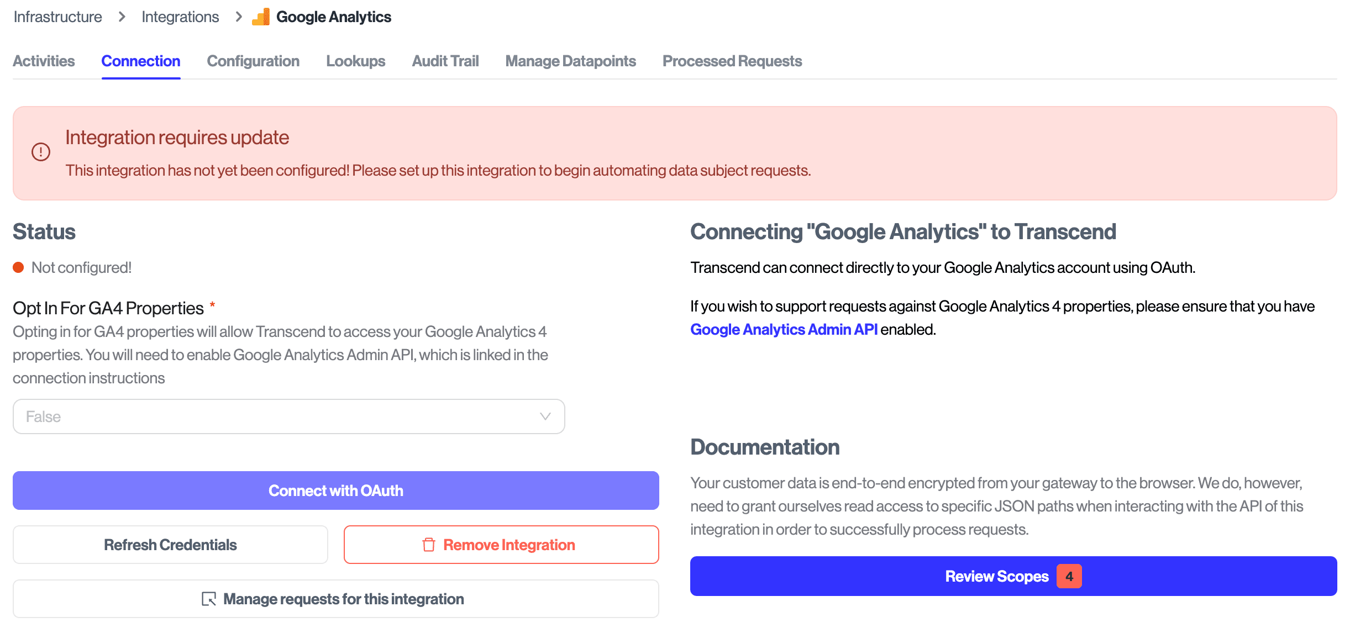The image size is (1355, 633).
Task: Switch to the Activities tab
Action: tap(44, 61)
